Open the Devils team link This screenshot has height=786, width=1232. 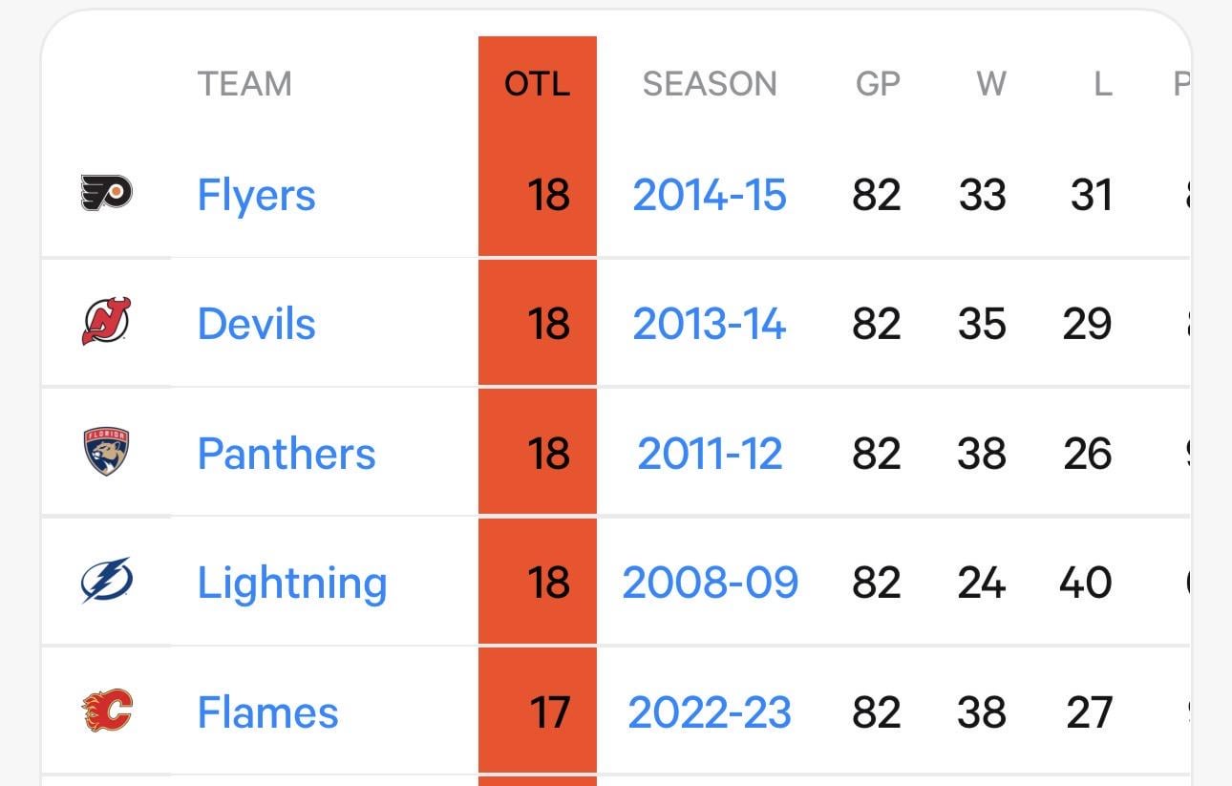(256, 324)
